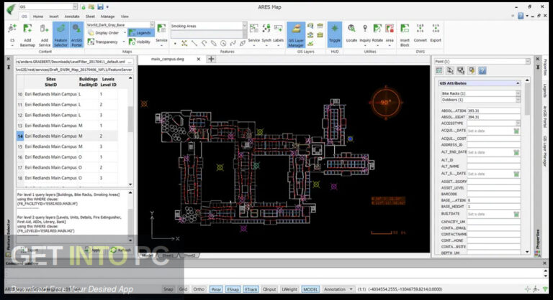Toggle QInput in status bar

click(x=269, y=289)
